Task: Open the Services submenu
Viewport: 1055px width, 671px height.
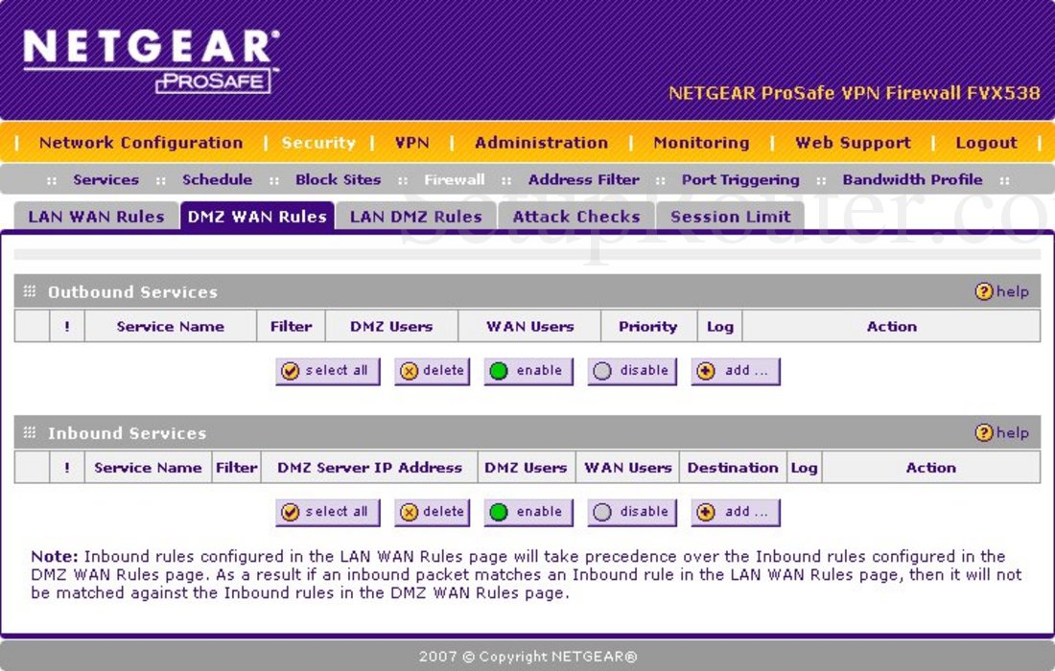Action: (x=105, y=178)
